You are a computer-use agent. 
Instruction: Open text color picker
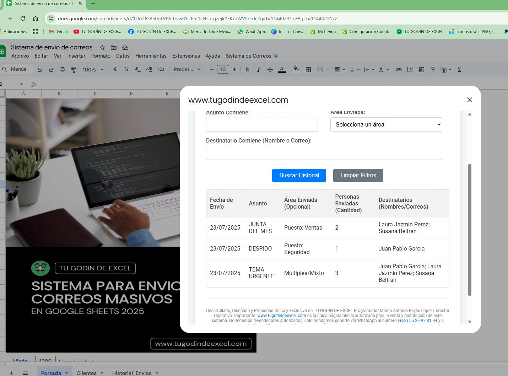click(x=282, y=70)
